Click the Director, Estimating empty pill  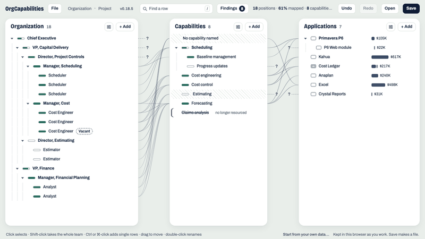coord(31,141)
